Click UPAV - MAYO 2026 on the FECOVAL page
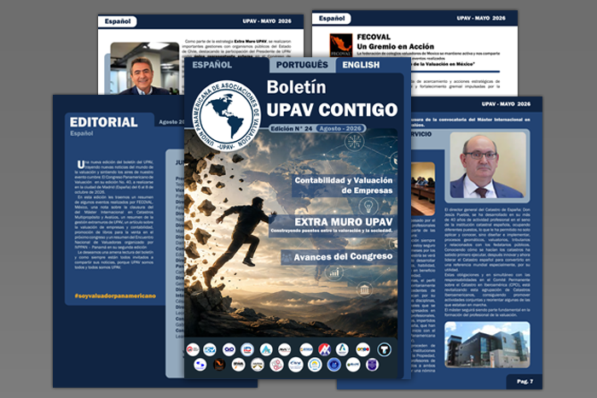The height and width of the screenshot is (398, 597). pos(481,18)
